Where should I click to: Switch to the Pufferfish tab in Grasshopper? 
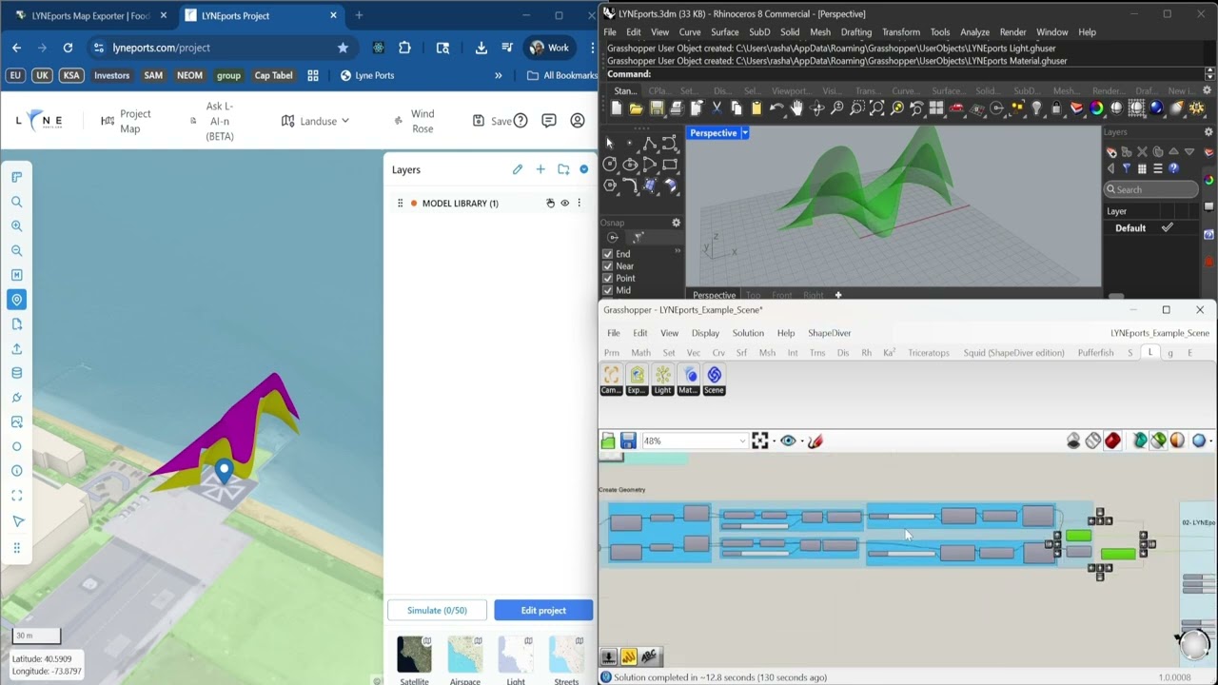pos(1095,353)
